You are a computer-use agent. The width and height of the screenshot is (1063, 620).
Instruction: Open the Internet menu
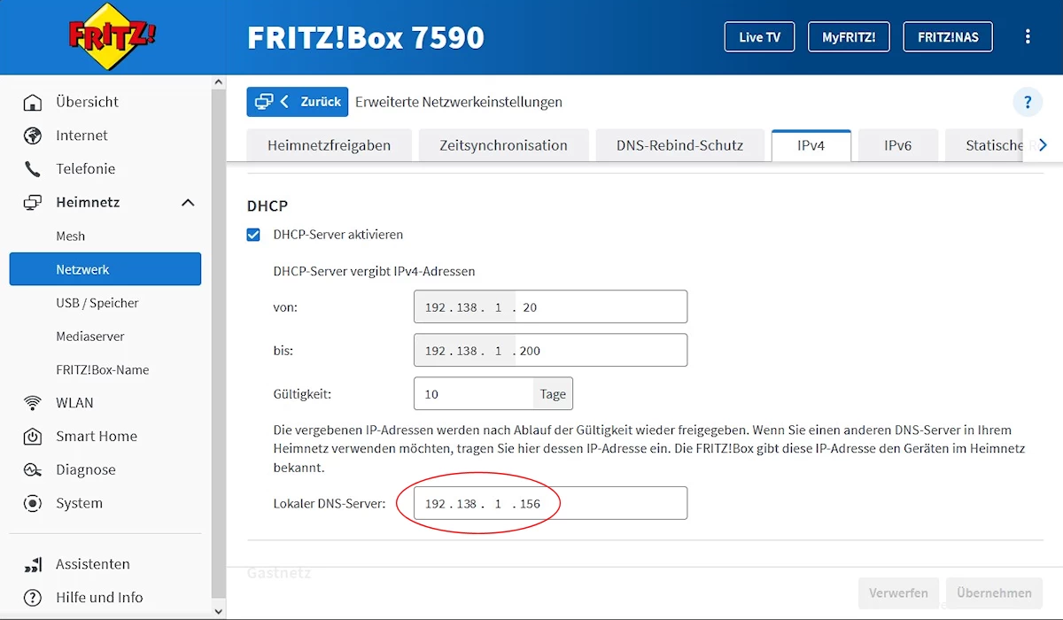(81, 136)
